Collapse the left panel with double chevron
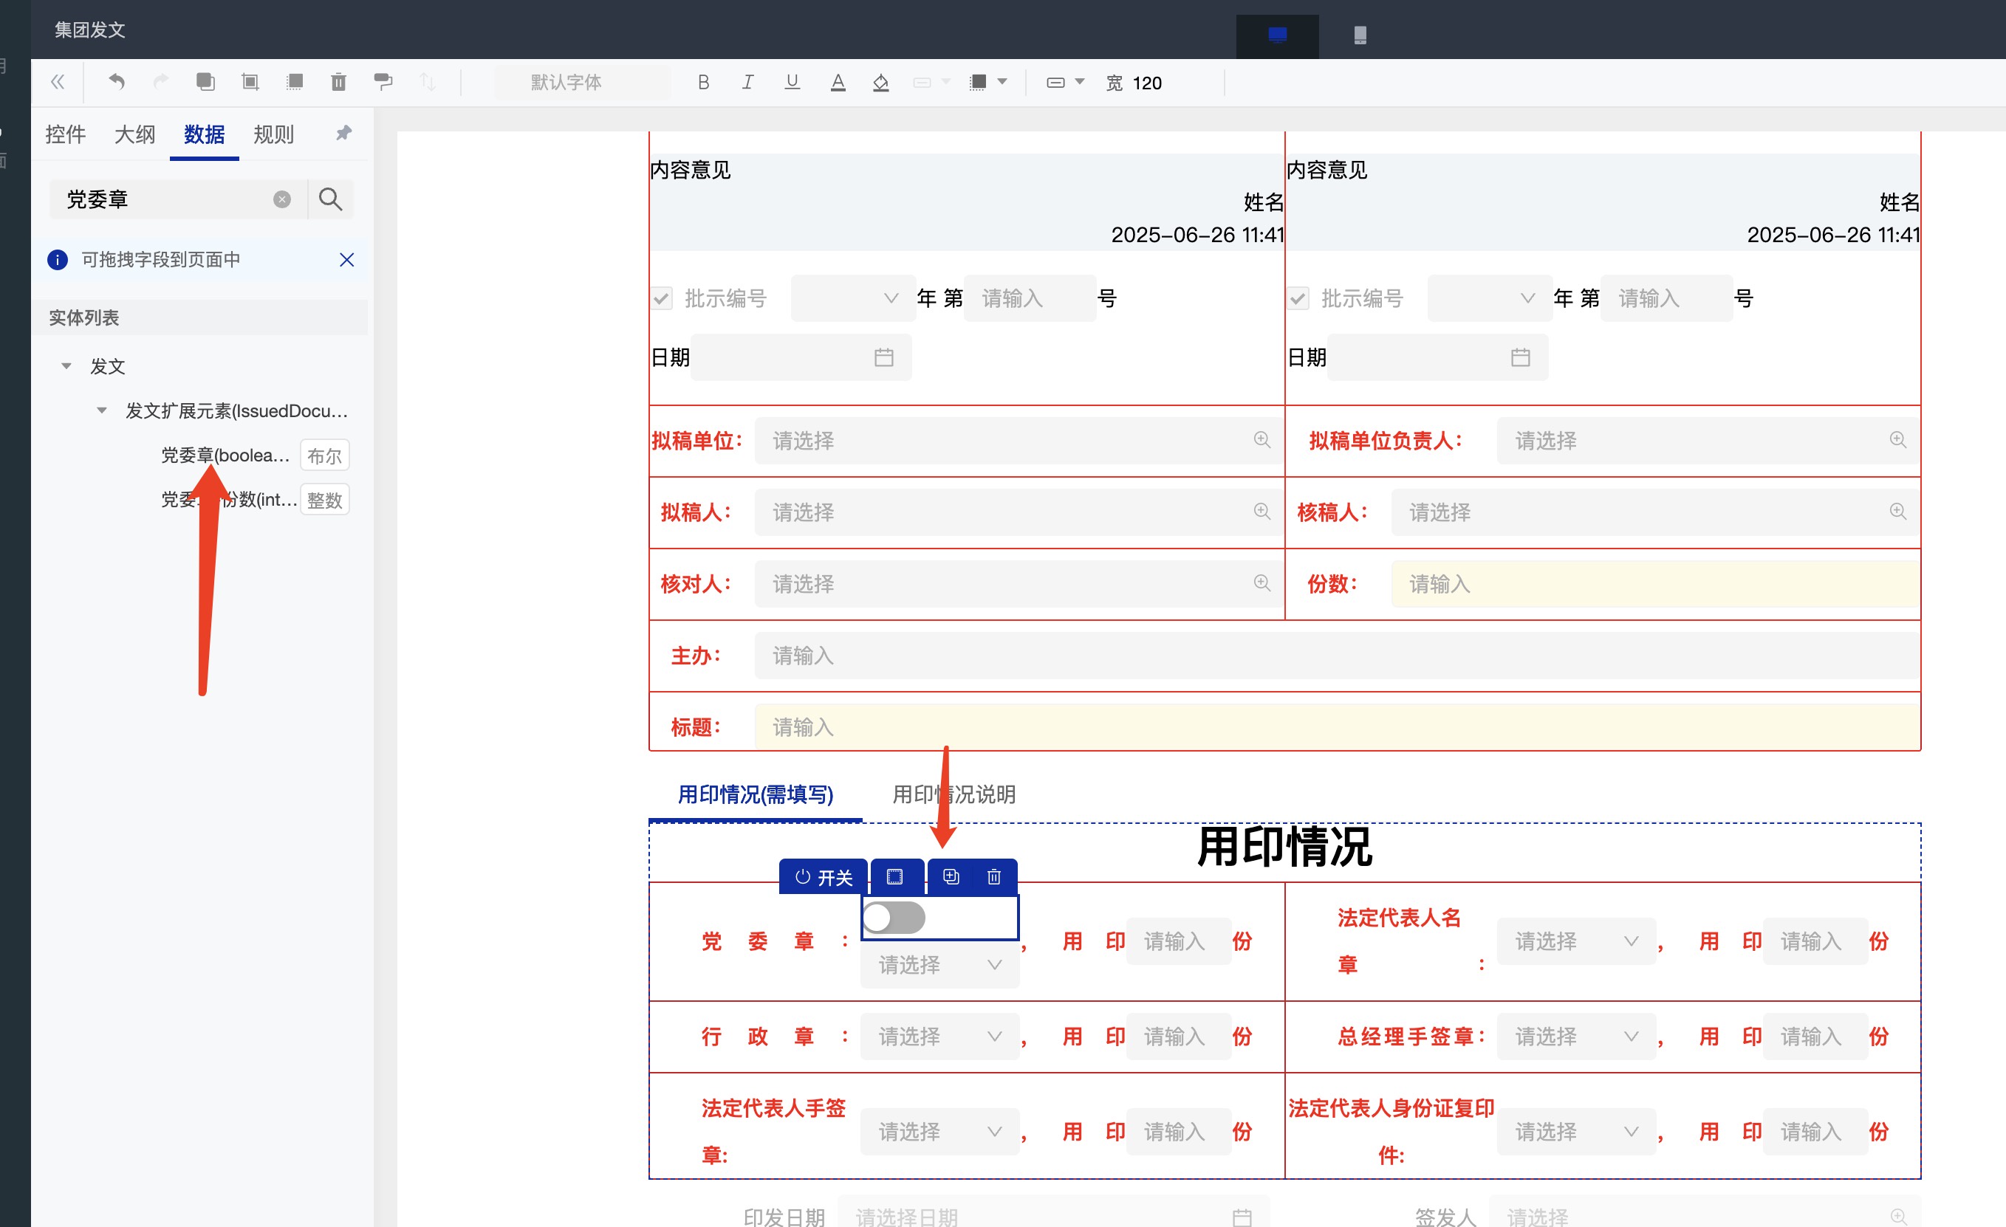This screenshot has height=1227, width=2006. click(x=57, y=81)
